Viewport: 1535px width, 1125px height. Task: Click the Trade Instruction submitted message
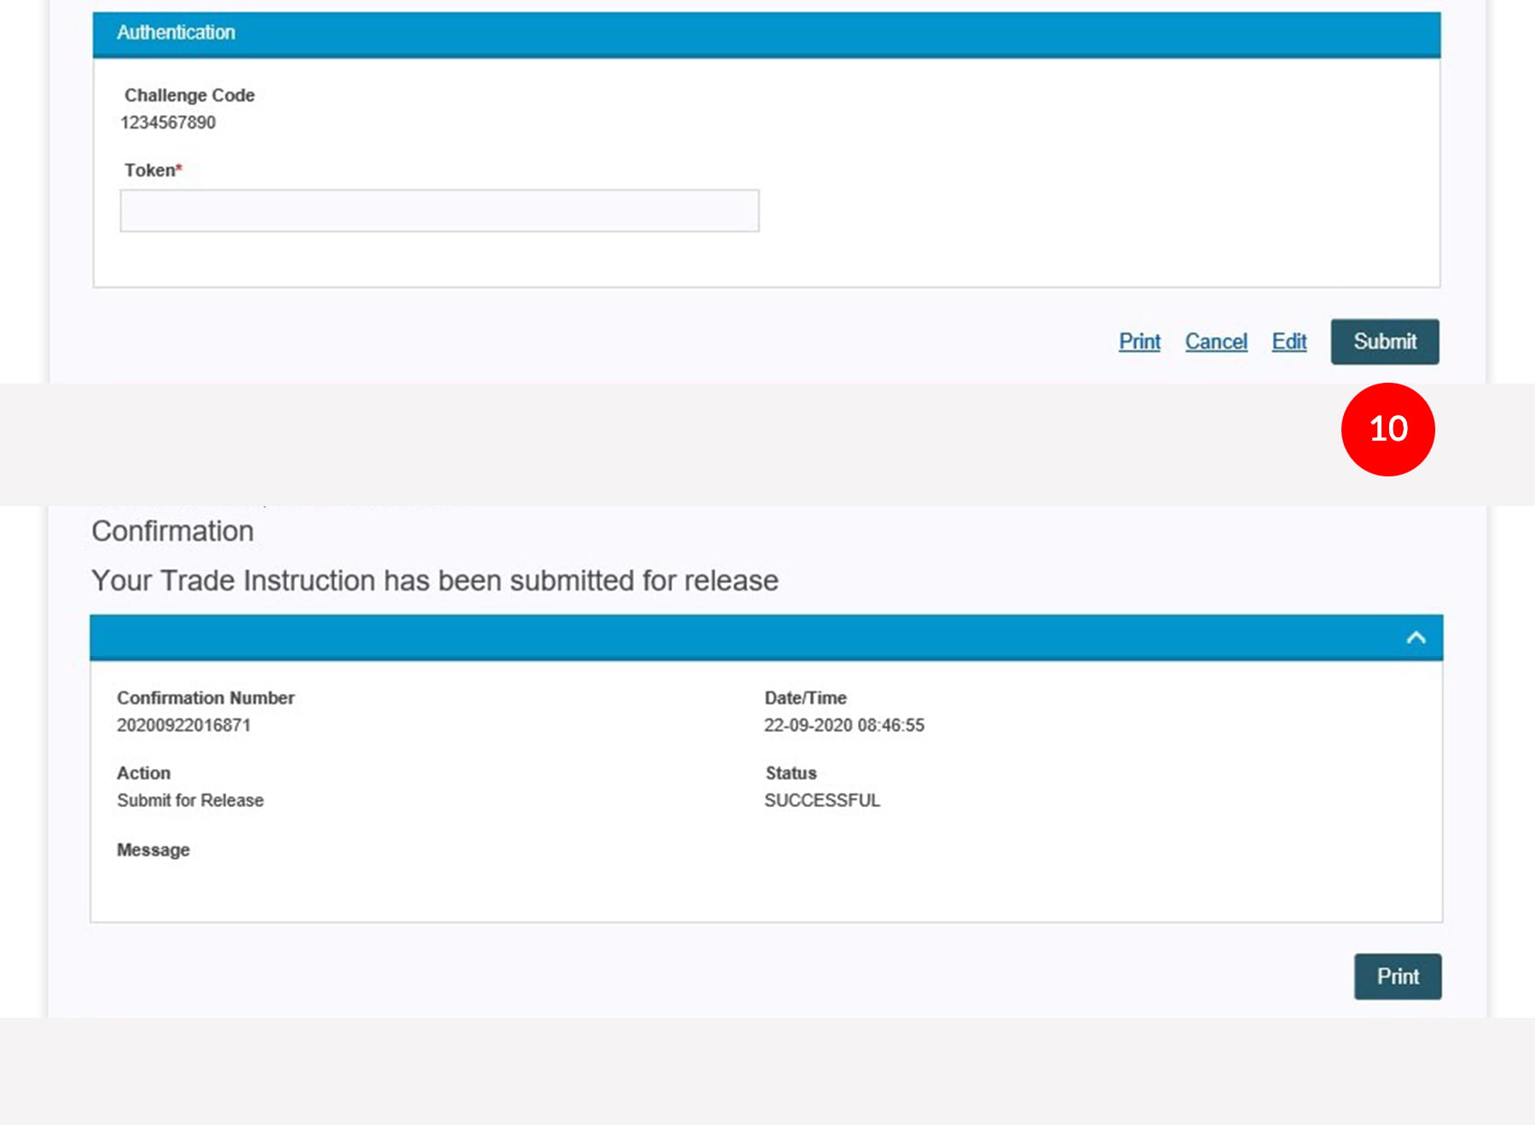coord(434,580)
